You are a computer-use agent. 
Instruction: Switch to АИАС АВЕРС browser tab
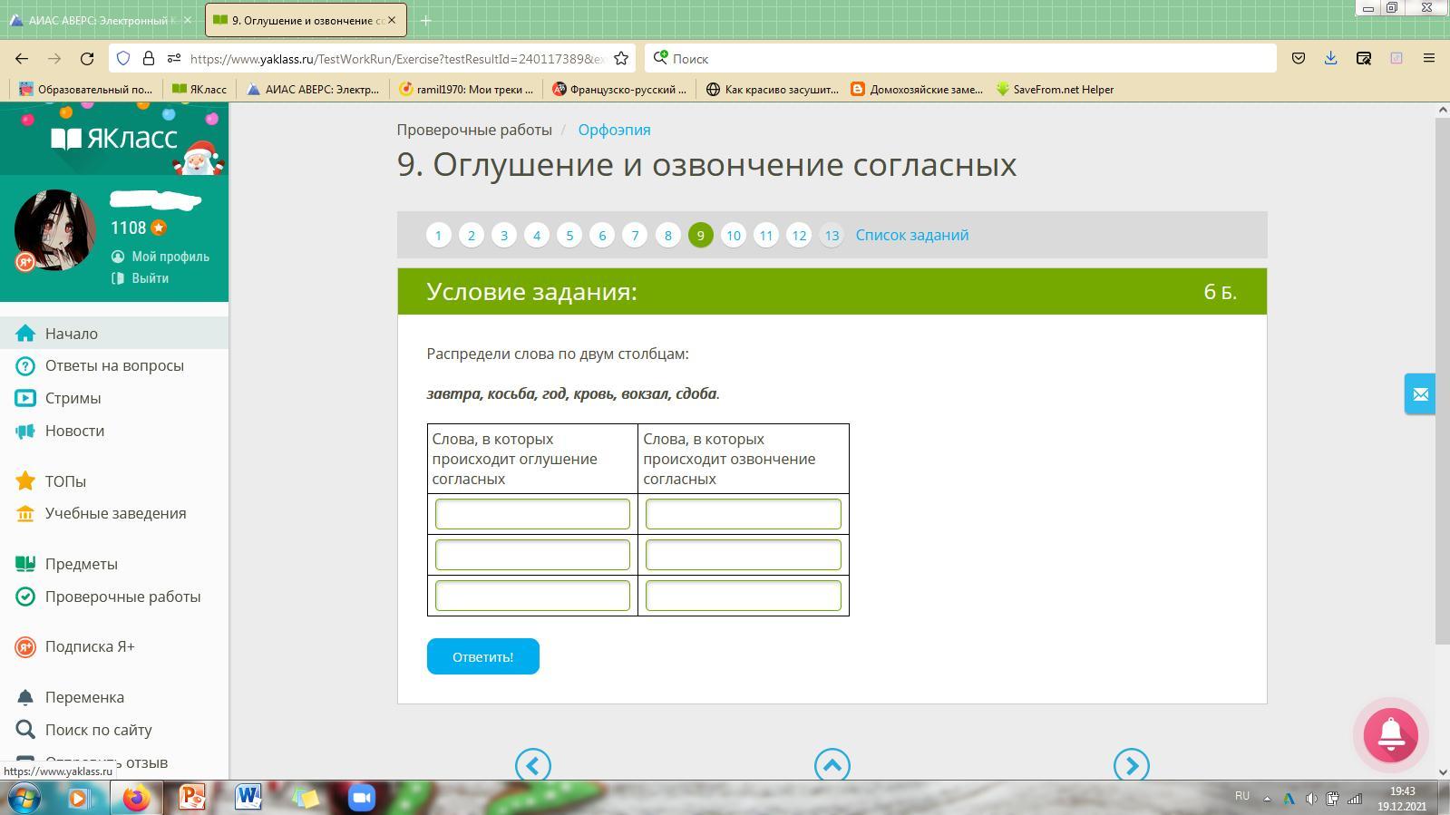click(100, 20)
